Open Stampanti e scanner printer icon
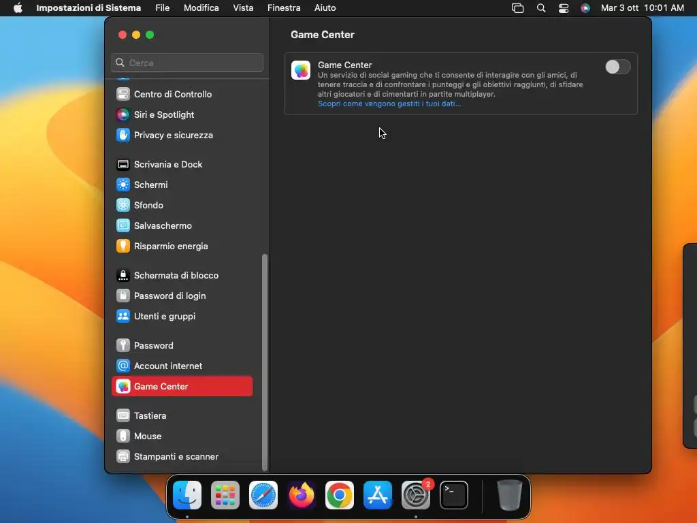The height and width of the screenshot is (523, 697). tap(123, 457)
